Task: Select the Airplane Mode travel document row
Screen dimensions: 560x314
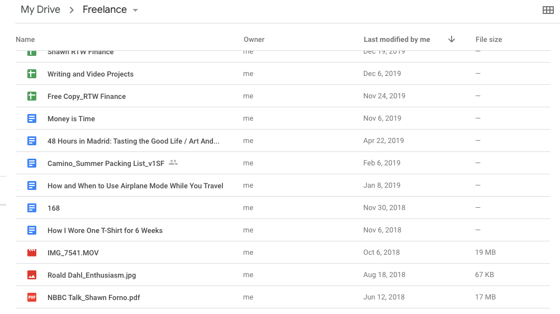Action: pos(135,185)
